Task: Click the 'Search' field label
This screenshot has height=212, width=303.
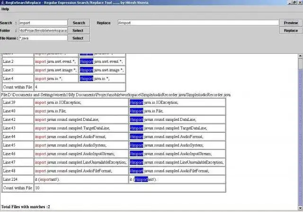Action: (x=6, y=23)
